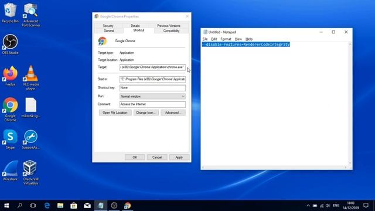The width and height of the screenshot is (375, 211).
Task: Click the Apply button
Action: [179, 158]
